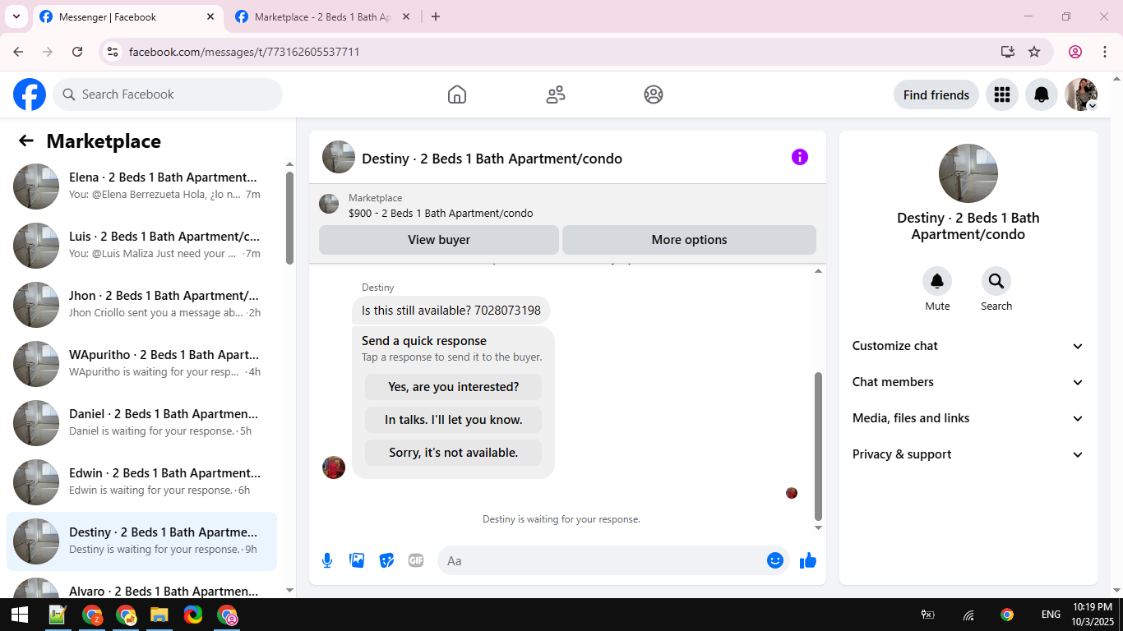Expand Chat members section
Screen dimensions: 1123x631
click(x=968, y=382)
